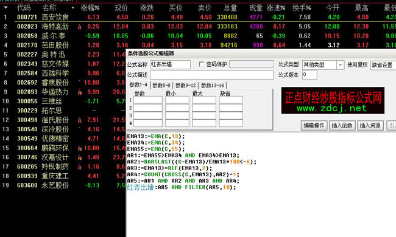This screenshot has height=237, width=396.
Task: Enable the 密码保护 checkbox
Action: pyautogui.click(x=201, y=64)
